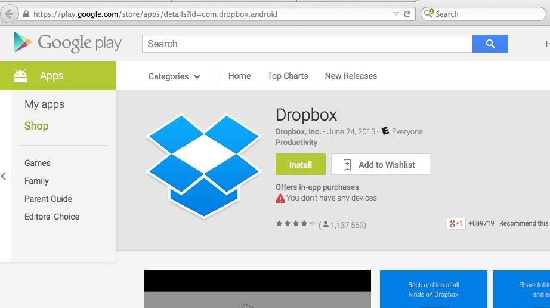Click the Google Play search box
The height and width of the screenshot is (308, 550).
coord(307,44)
